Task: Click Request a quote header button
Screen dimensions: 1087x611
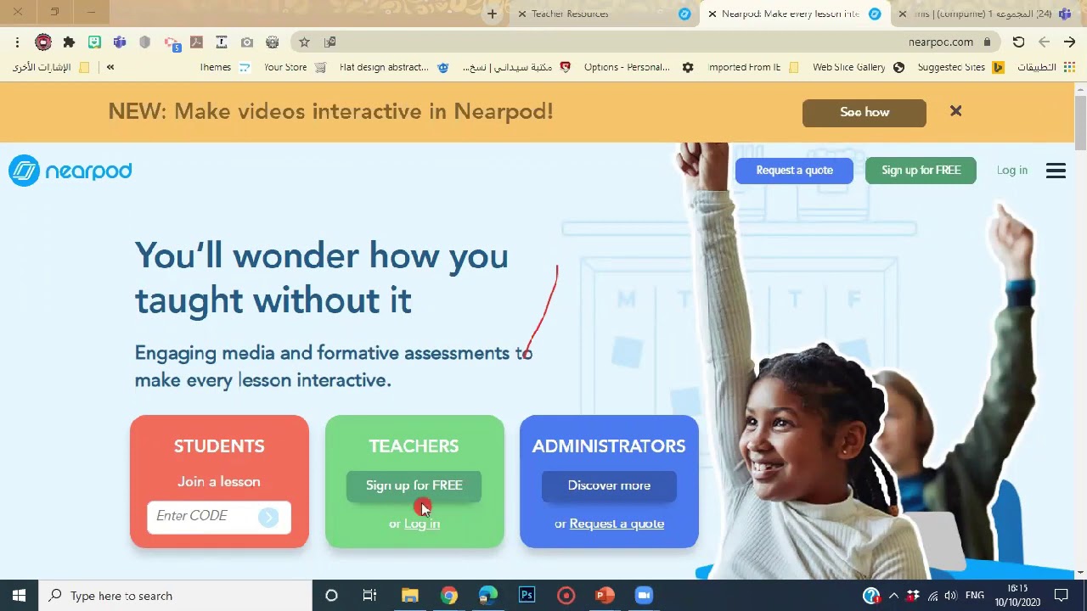Action: pos(794,171)
